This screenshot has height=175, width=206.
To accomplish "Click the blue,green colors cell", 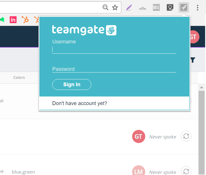I will pos(23,172).
